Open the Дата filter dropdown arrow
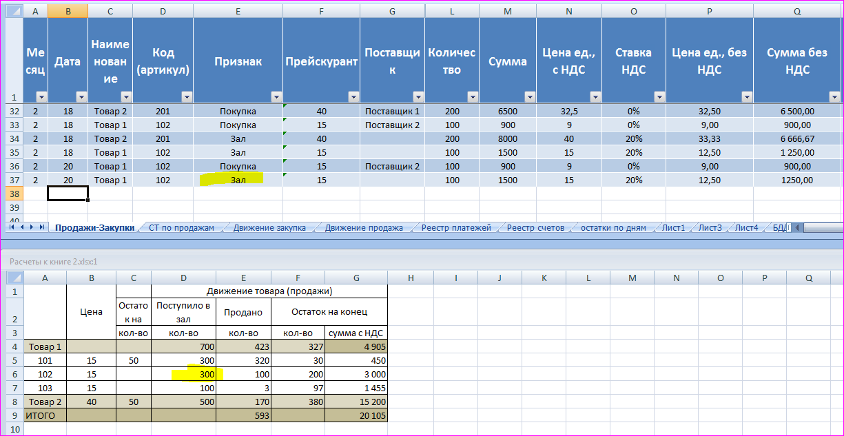The height and width of the screenshot is (436, 844). click(81, 97)
